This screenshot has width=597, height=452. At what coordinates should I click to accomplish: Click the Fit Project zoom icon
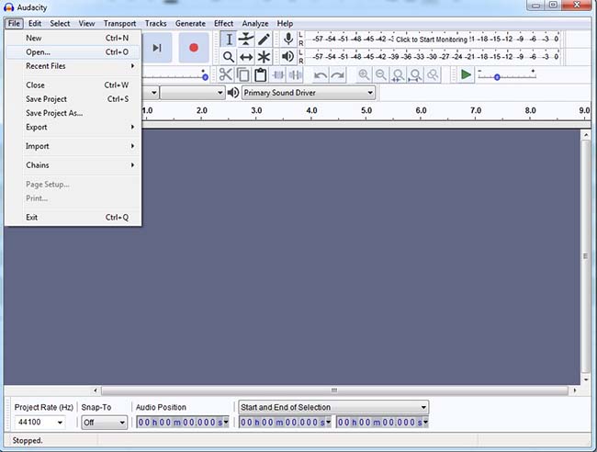pyautogui.click(x=415, y=75)
